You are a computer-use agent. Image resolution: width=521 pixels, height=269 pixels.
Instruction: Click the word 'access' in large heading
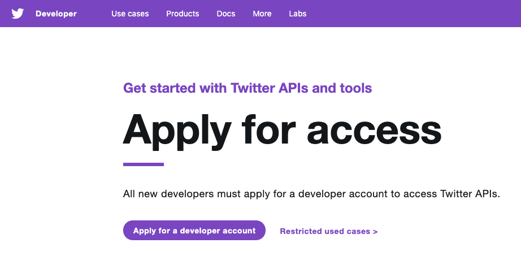tap(374, 130)
